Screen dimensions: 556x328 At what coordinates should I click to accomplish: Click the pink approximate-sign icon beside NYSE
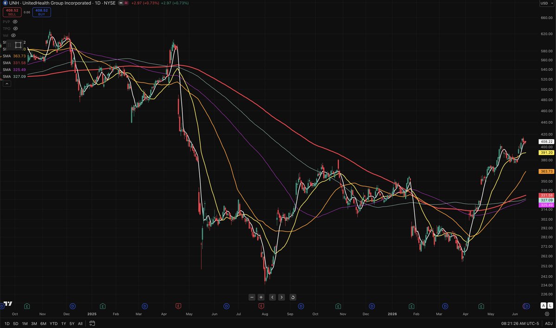pyautogui.click(x=127, y=3)
